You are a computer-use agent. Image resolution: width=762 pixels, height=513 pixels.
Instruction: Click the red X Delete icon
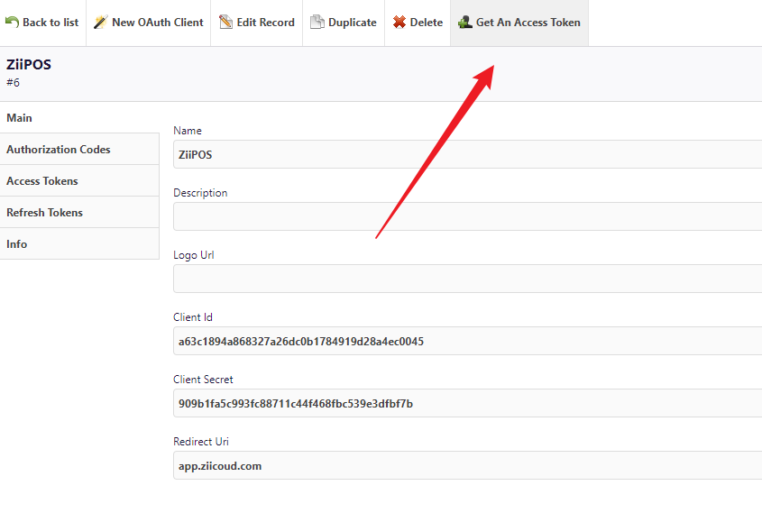pos(399,23)
